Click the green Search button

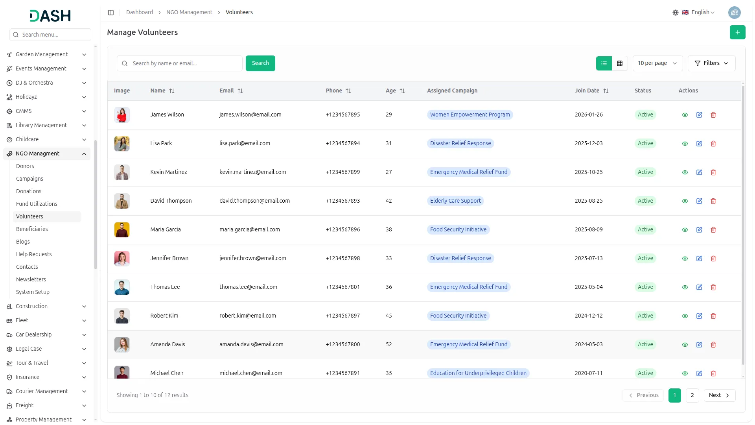260,63
